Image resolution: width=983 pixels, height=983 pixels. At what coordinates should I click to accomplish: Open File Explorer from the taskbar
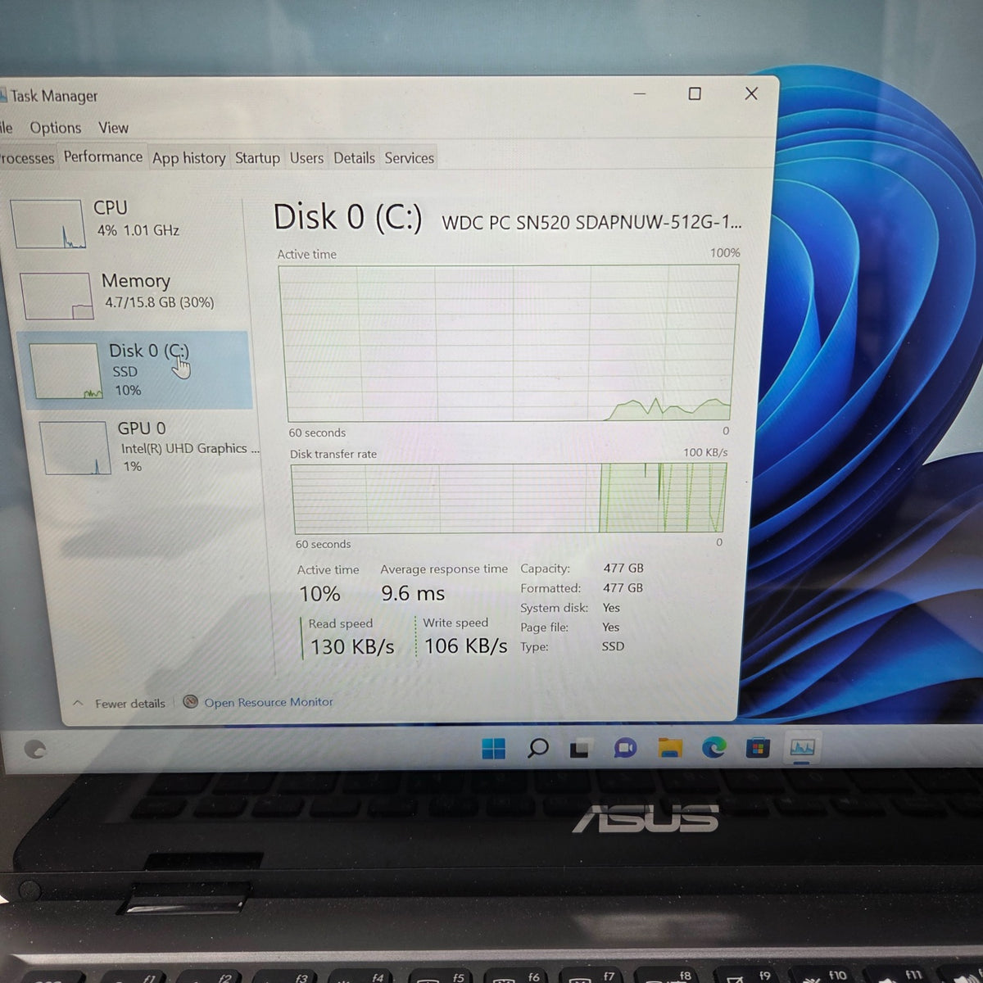[670, 748]
